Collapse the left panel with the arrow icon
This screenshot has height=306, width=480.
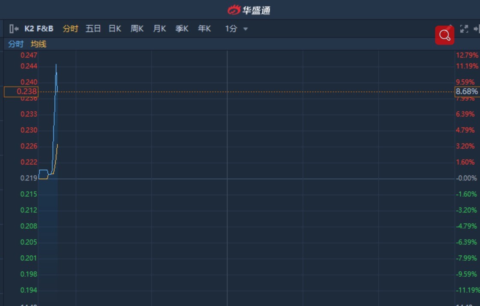coord(14,29)
